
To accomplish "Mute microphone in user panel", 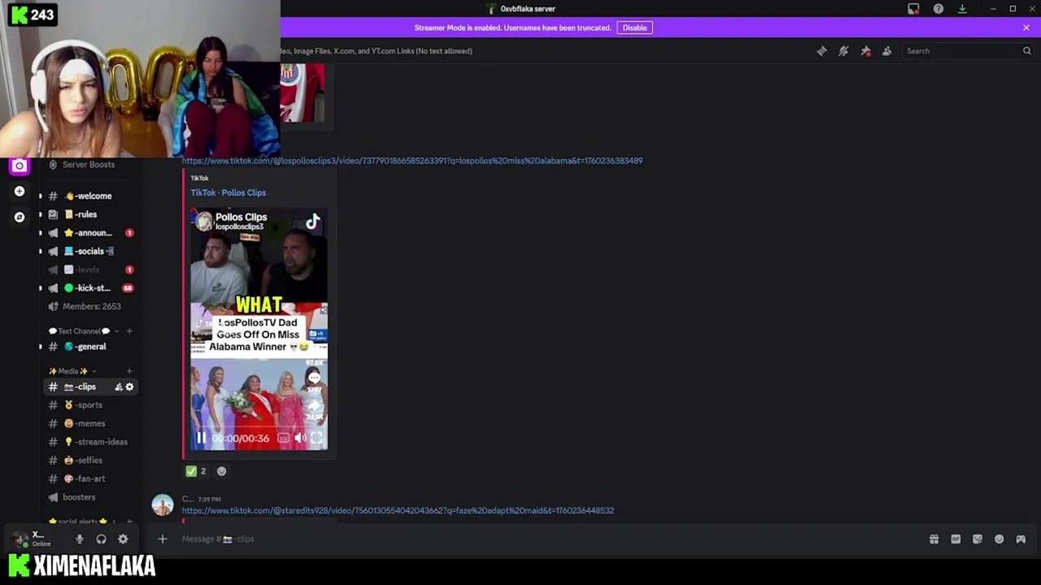I will click(80, 539).
